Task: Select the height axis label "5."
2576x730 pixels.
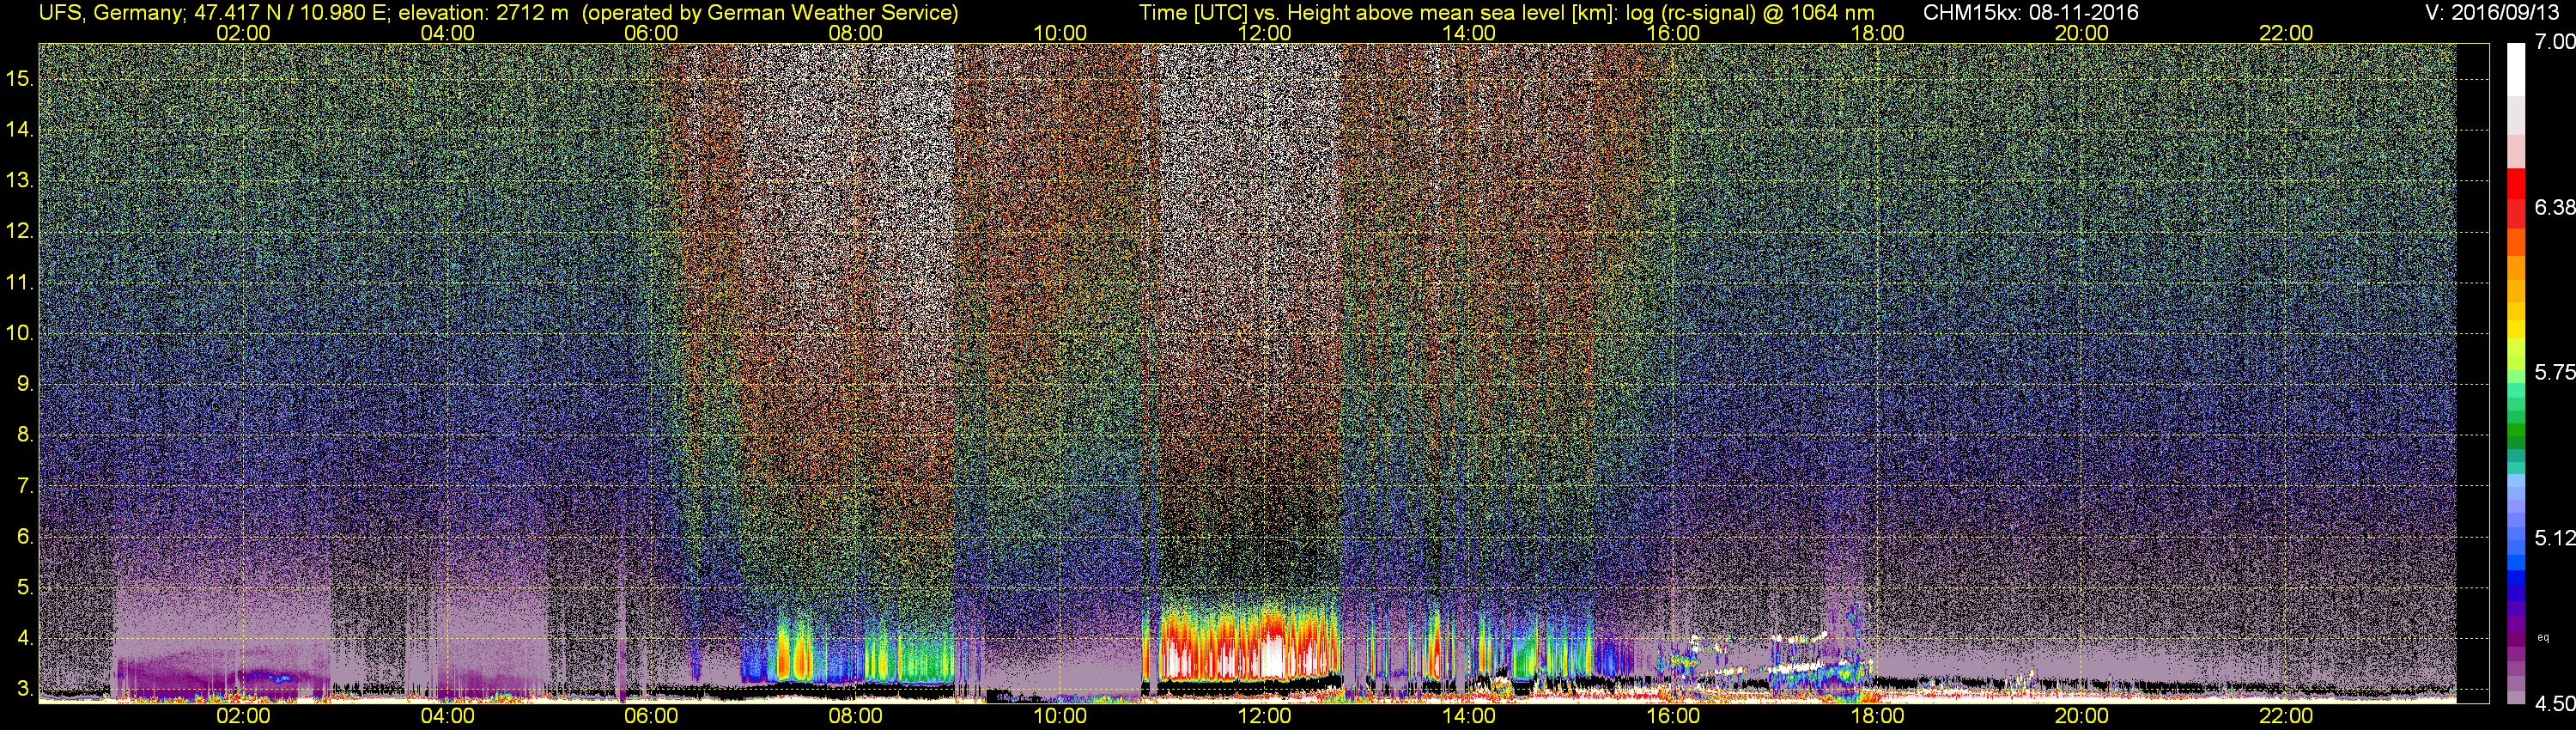Action: point(25,588)
